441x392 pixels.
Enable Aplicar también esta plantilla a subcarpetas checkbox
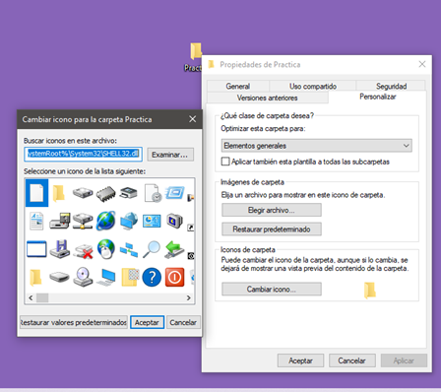(225, 162)
